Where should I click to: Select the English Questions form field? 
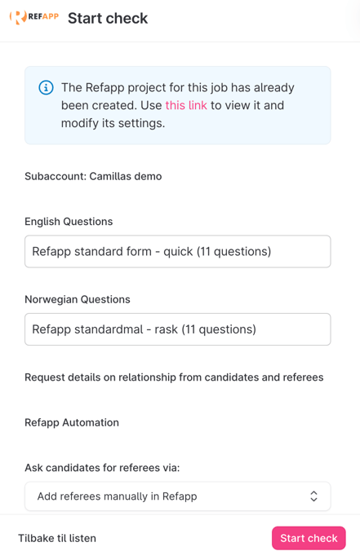tap(178, 251)
